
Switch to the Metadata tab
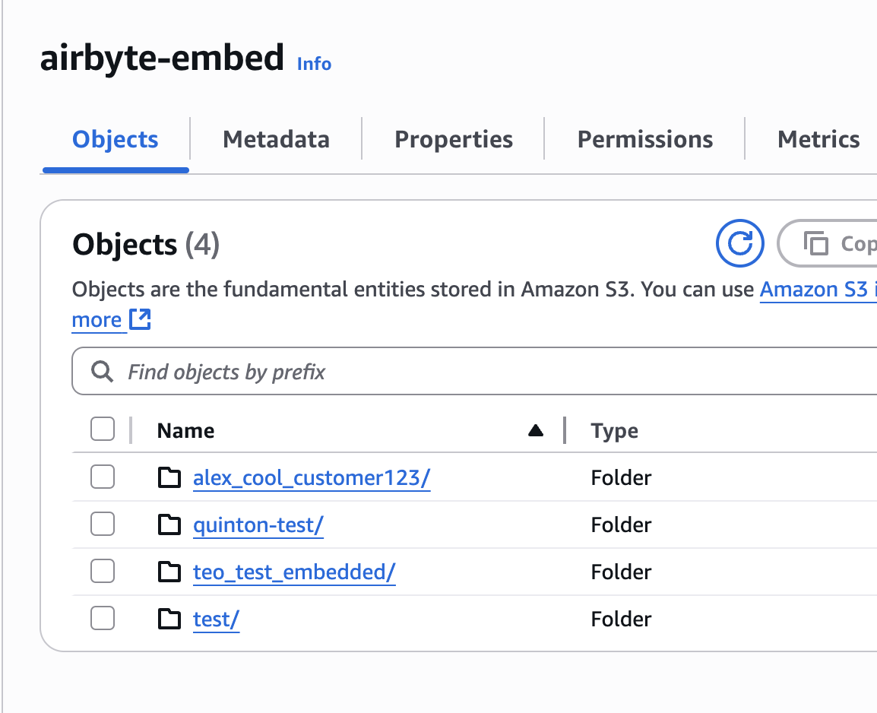[276, 139]
